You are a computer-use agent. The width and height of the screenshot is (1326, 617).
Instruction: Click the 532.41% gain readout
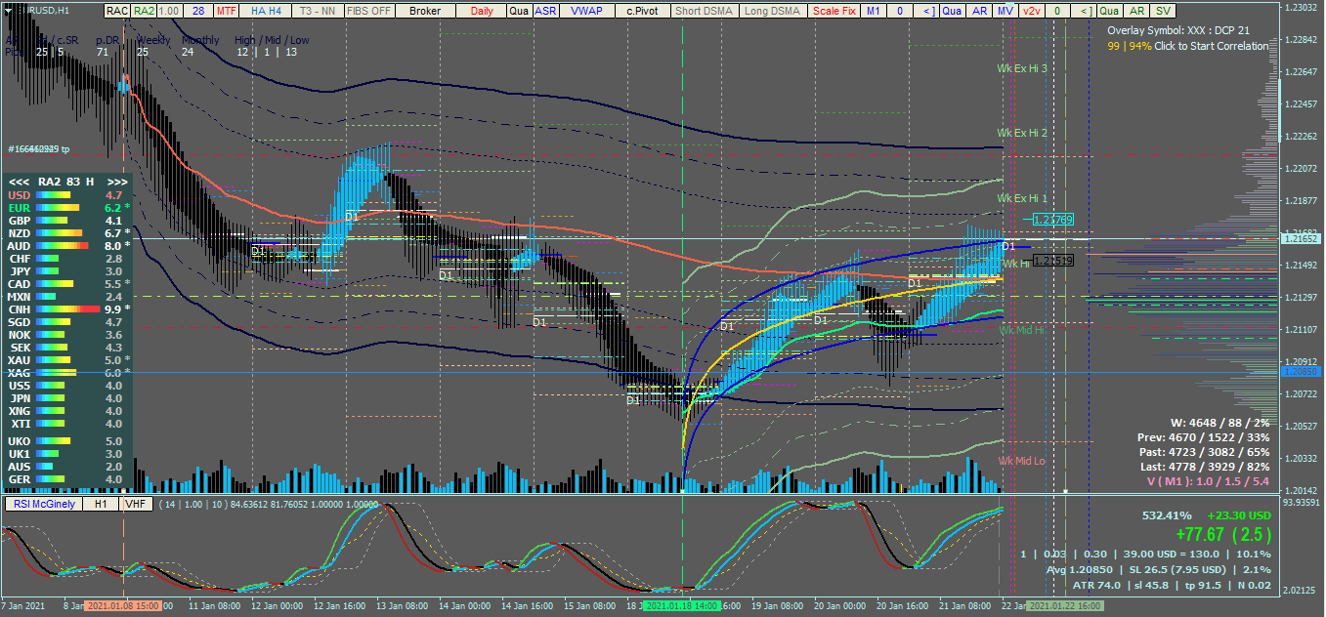(x=1167, y=514)
